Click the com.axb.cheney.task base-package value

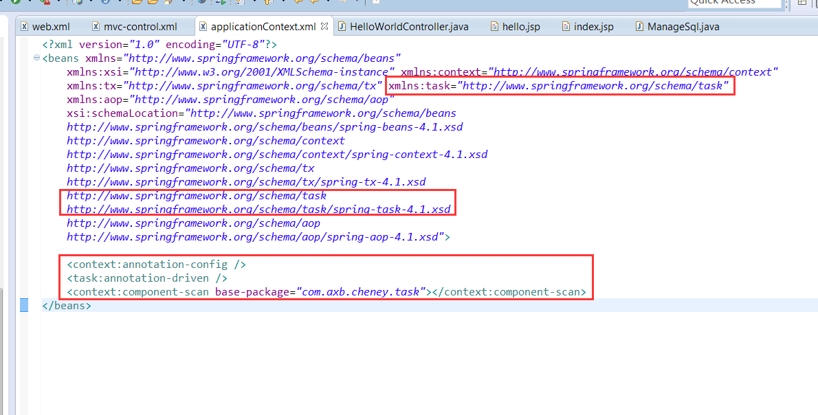(360, 292)
